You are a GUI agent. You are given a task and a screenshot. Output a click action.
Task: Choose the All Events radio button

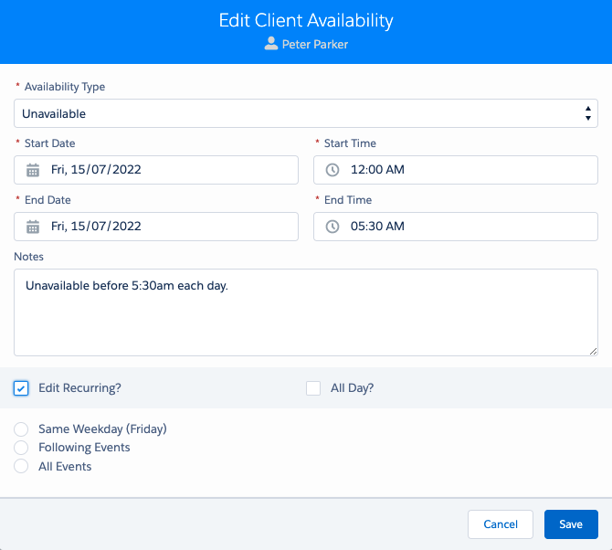coord(21,466)
